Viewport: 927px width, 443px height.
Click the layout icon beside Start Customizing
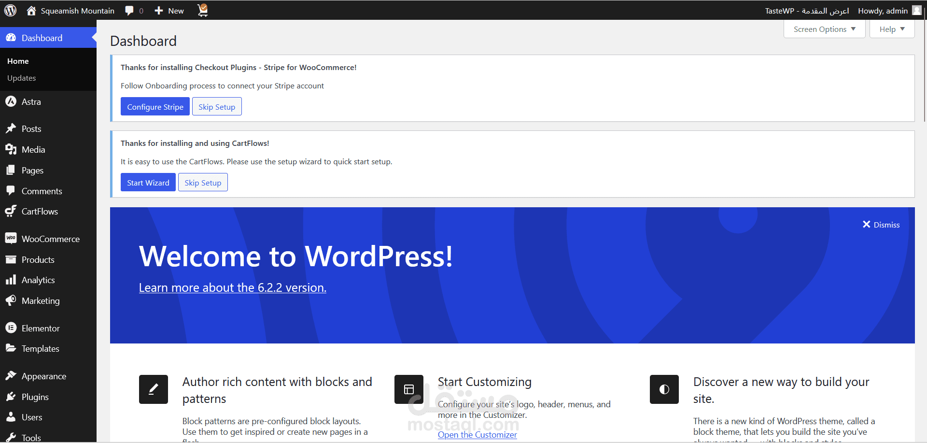(x=409, y=389)
